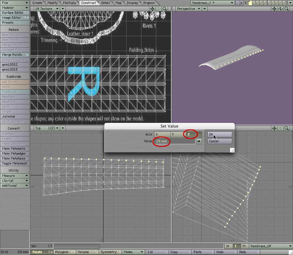Select the Y axis in Set Value
293x255 pixels.
pyautogui.click(x=178, y=134)
